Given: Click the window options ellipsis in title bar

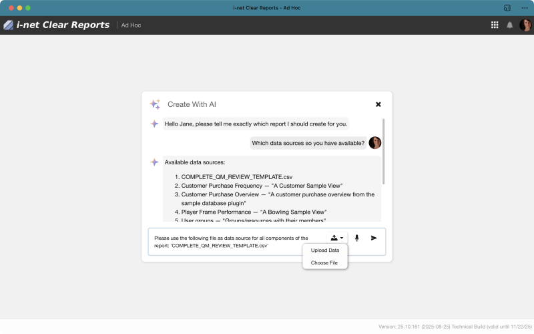Looking at the screenshot, I should coord(524,7).
